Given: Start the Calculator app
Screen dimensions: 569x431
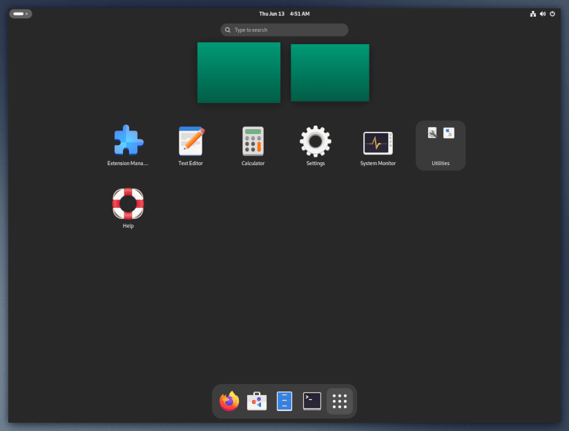Looking at the screenshot, I should 253,142.
